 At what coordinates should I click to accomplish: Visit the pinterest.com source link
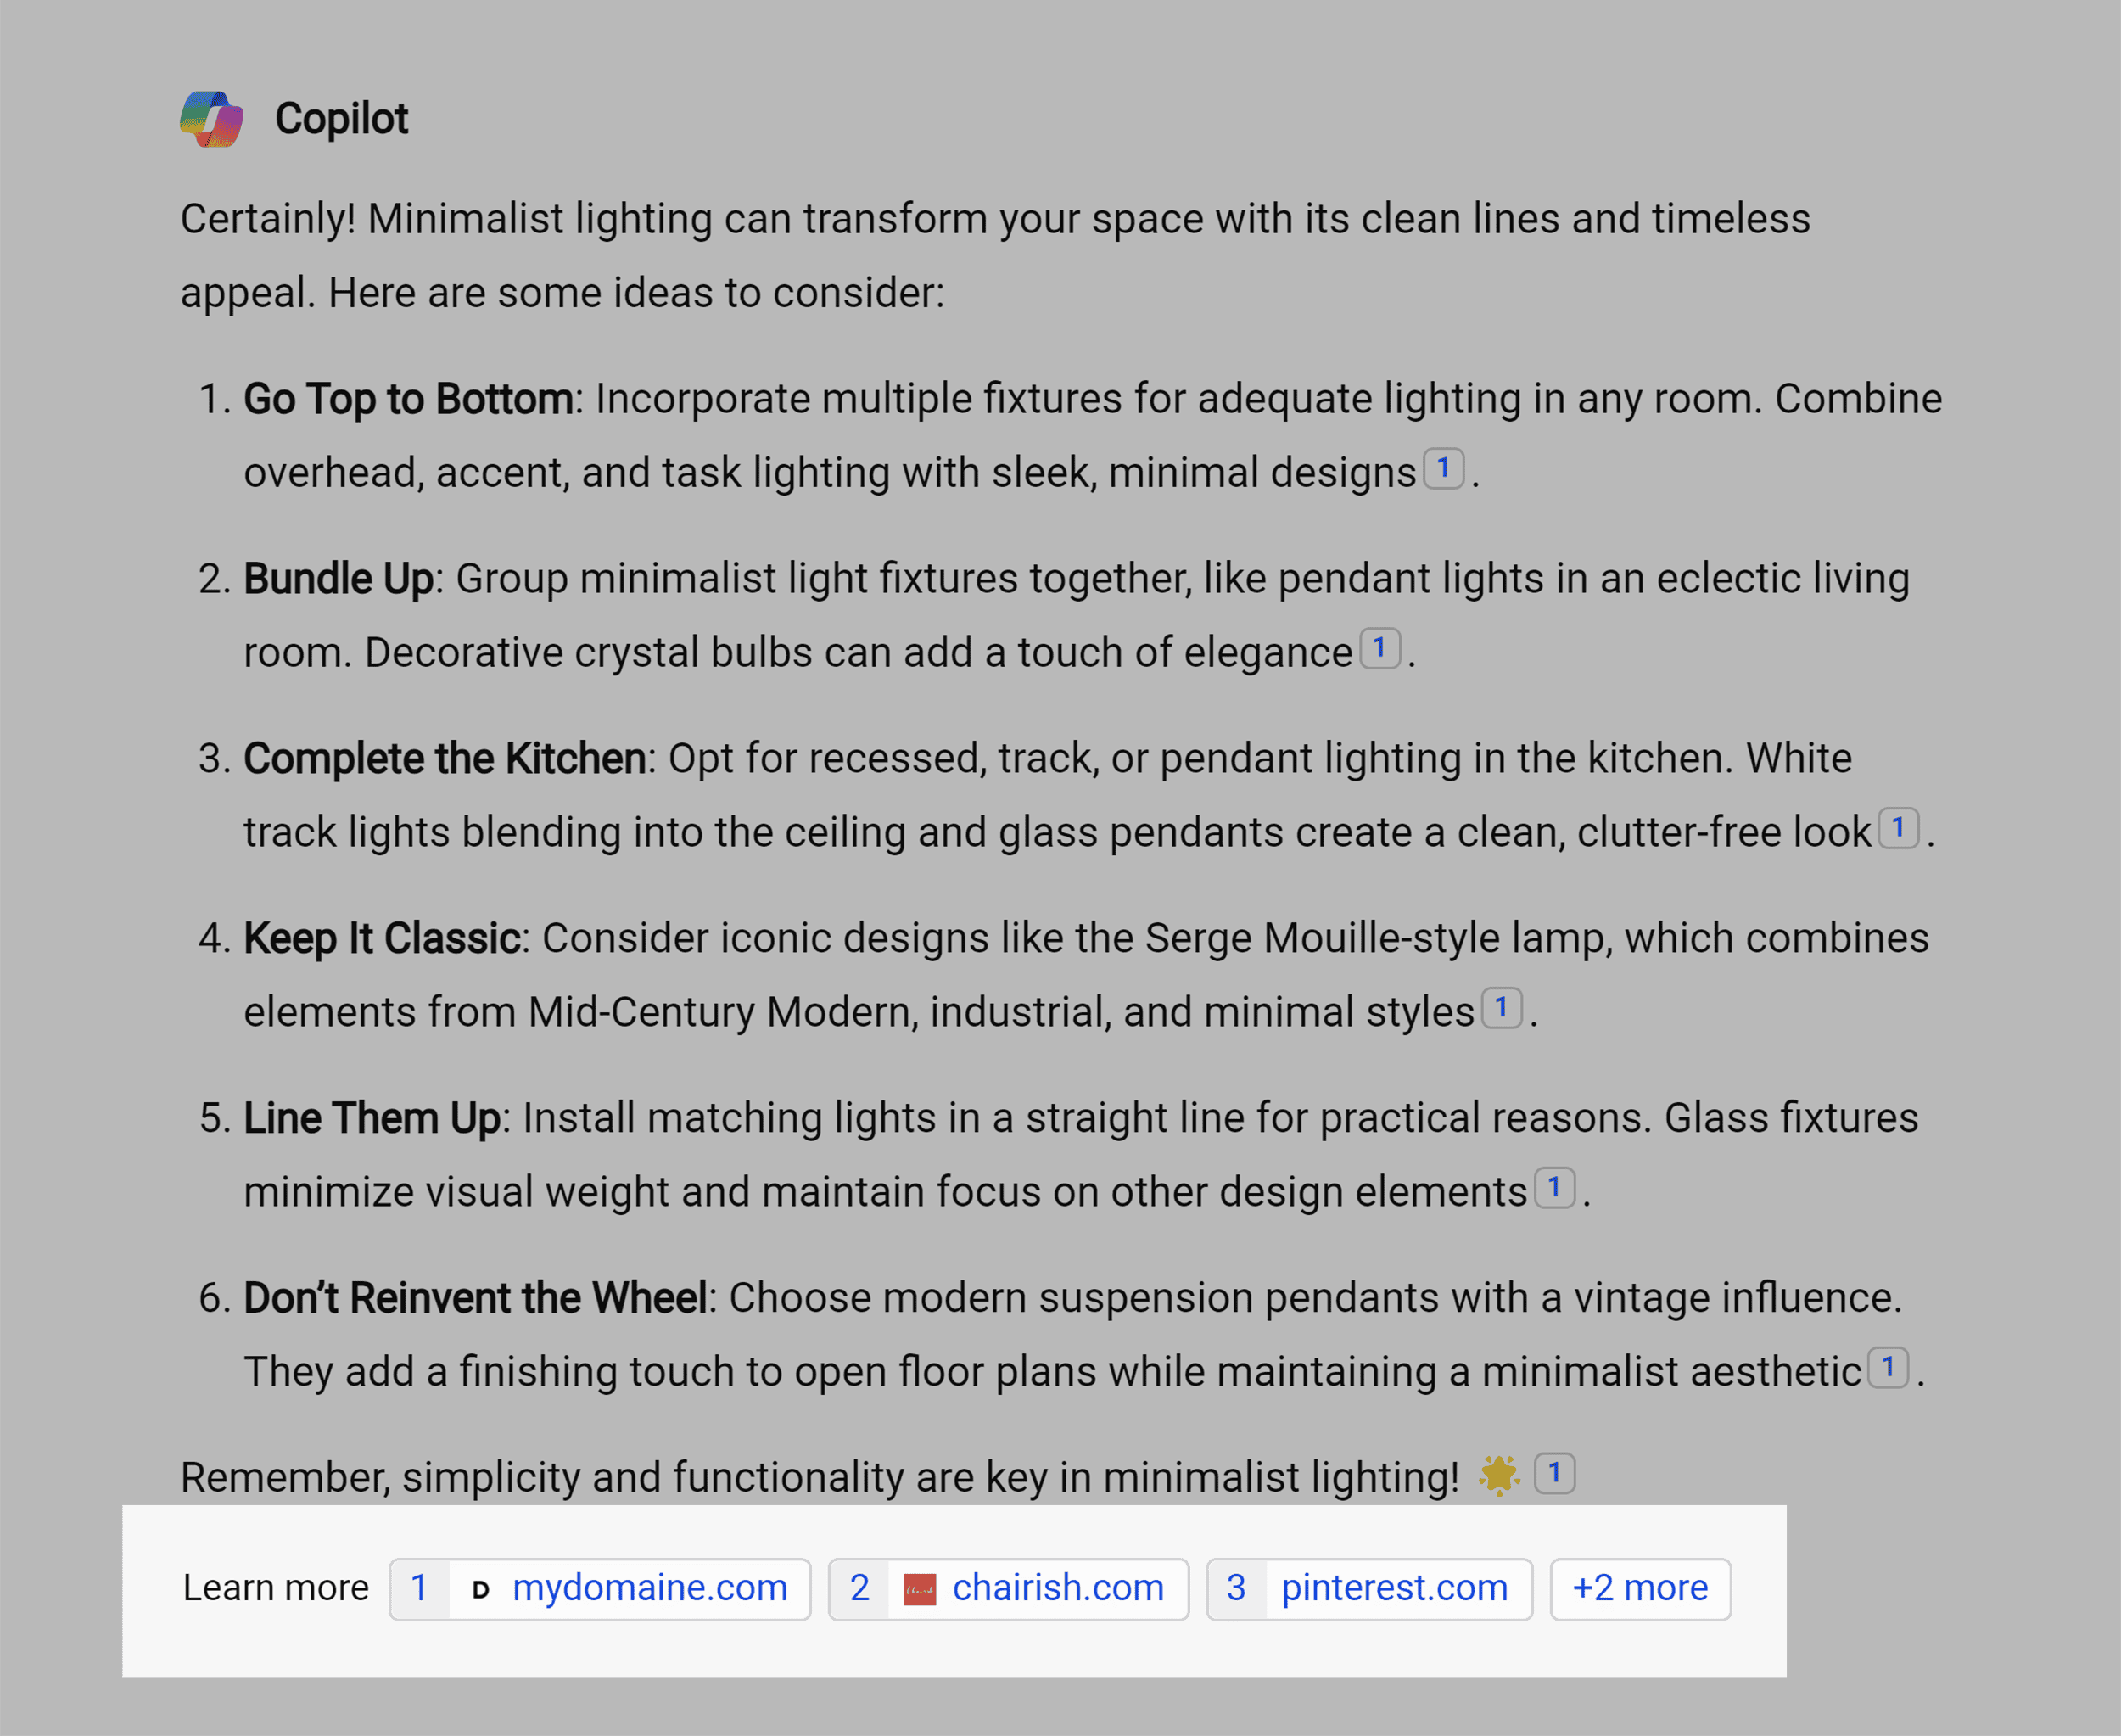1394,1588
